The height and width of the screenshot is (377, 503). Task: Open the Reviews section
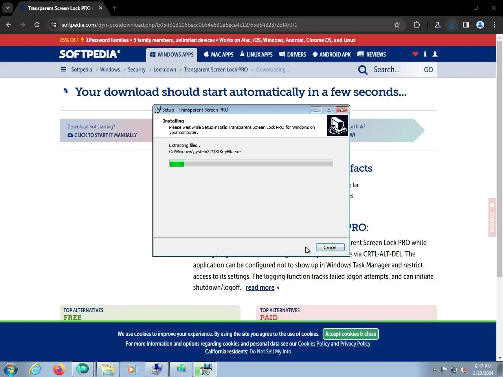[372, 55]
